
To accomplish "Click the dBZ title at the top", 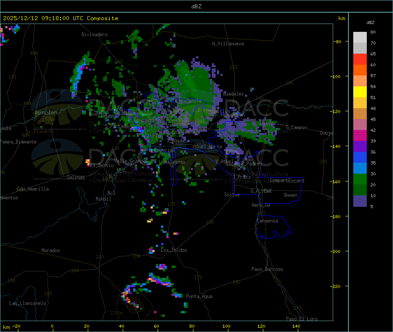I will tap(196, 7).
